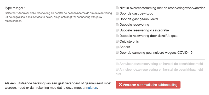Click the 'Onjuiste prijs' label text
This screenshot has width=209, height=95.
coord(129,42)
